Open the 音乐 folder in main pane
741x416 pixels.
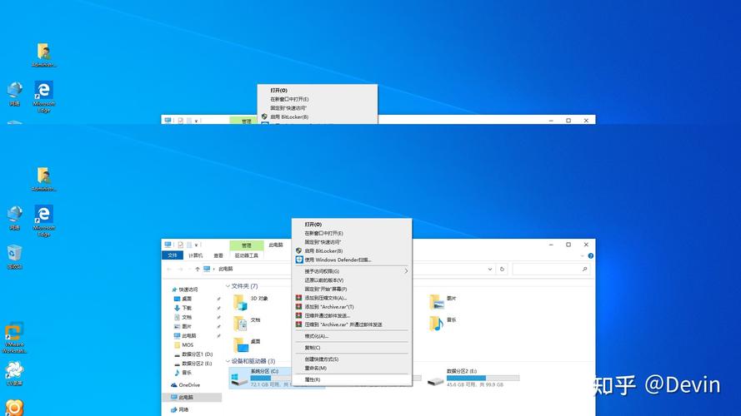[443, 323]
